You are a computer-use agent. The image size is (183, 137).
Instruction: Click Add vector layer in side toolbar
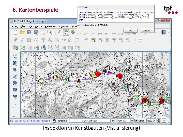(x=15, y=57)
